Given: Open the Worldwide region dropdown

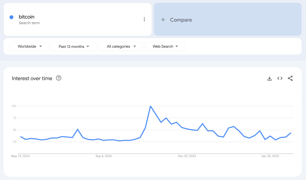Looking at the screenshot, I should pyautogui.click(x=29, y=47).
